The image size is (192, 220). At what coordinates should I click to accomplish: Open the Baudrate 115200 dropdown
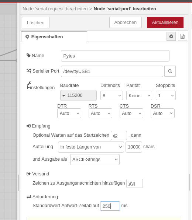point(78,95)
